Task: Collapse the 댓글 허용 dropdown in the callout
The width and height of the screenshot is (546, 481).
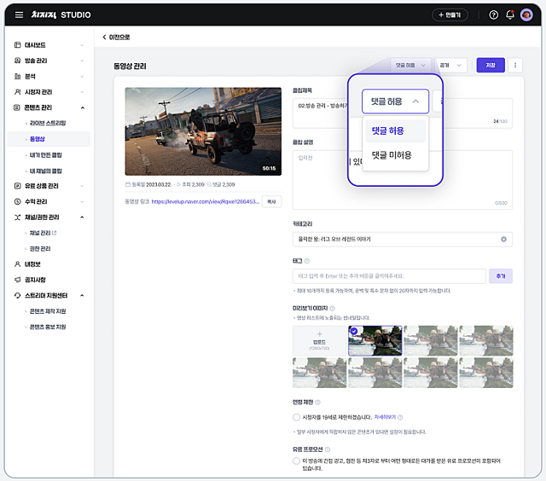Action: pyautogui.click(x=394, y=101)
